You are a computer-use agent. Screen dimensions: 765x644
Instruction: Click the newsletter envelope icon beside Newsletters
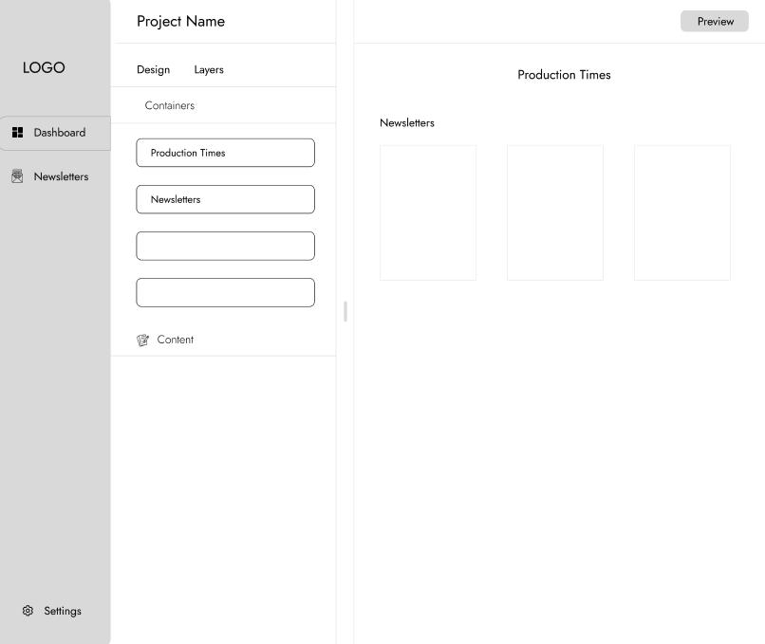16,175
